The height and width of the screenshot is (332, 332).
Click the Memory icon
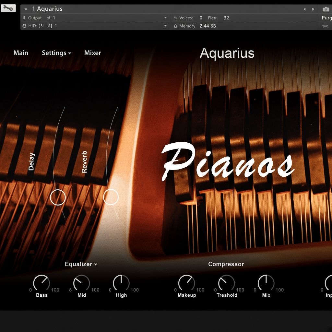coord(175,26)
